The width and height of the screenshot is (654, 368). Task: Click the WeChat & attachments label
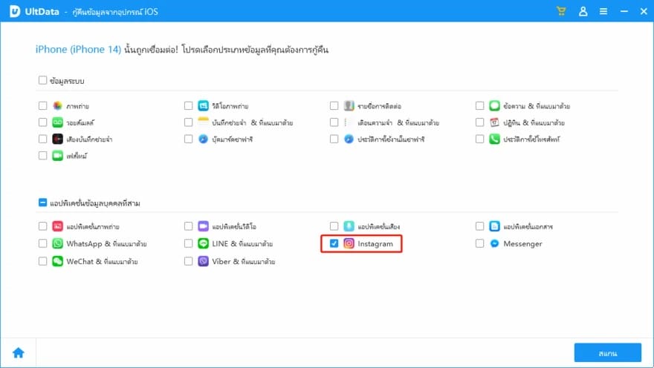[103, 262]
